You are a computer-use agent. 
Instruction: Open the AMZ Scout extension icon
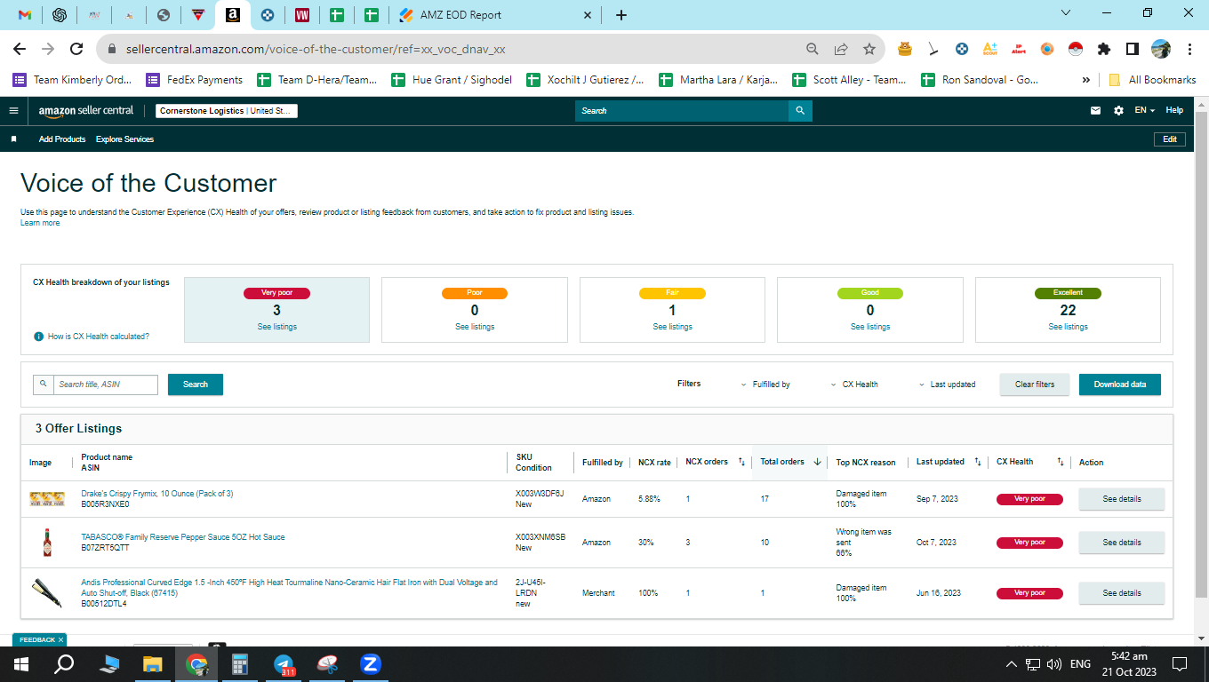click(989, 49)
